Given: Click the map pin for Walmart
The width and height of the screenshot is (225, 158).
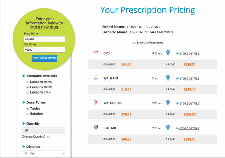Looking at the screenshot, I should tap(168, 78).
